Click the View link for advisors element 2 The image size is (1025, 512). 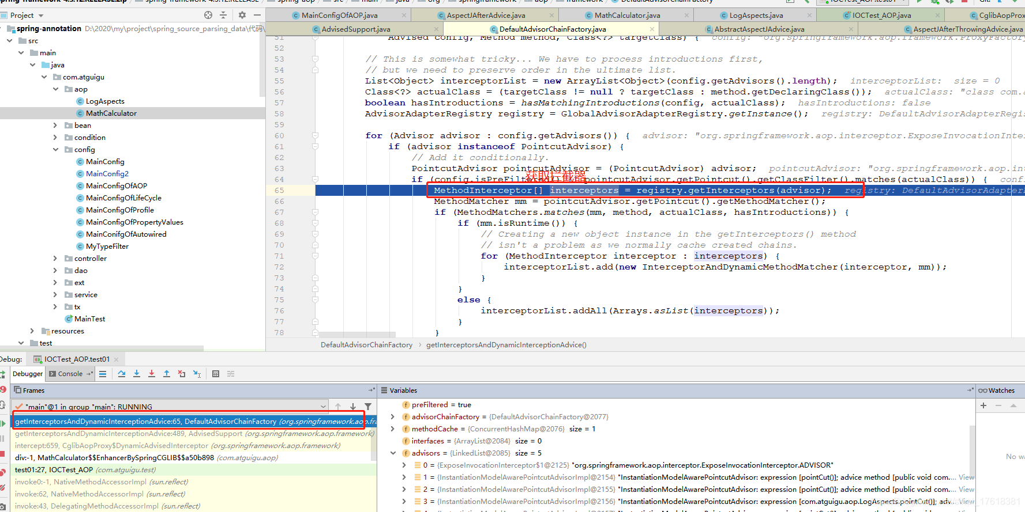pyautogui.click(x=966, y=490)
